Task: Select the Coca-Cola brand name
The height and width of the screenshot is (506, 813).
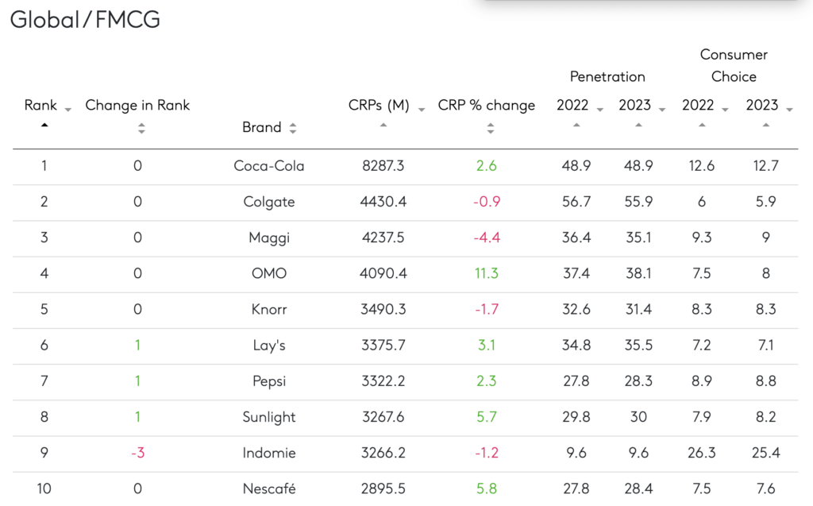Action: coord(269,166)
